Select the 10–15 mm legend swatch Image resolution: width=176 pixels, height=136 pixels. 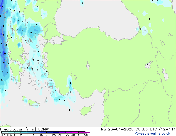(x=37, y=132)
